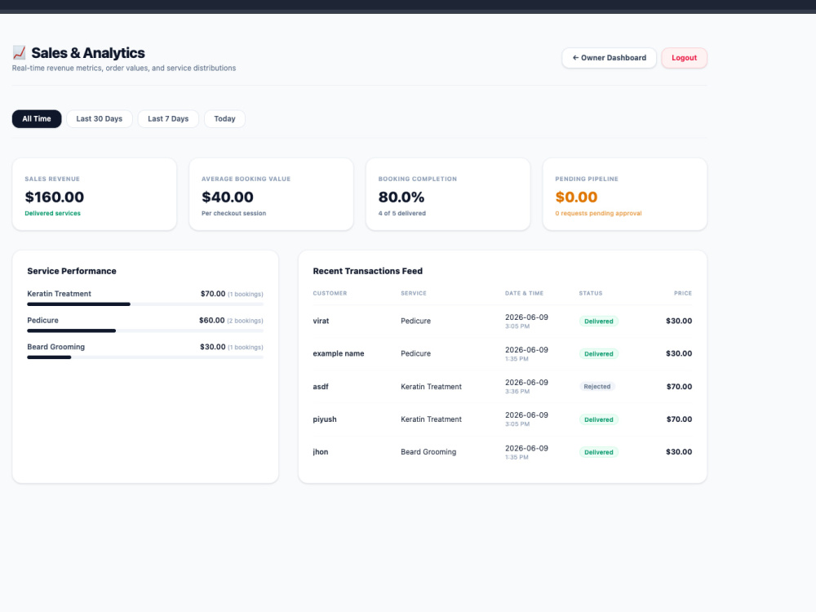Click the 3:36 PM timestamp for asdf
Screen dimensions: 816x612
click(x=517, y=392)
